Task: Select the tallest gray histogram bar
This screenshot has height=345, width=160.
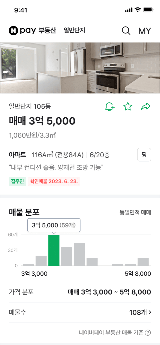Action: tap(79, 254)
